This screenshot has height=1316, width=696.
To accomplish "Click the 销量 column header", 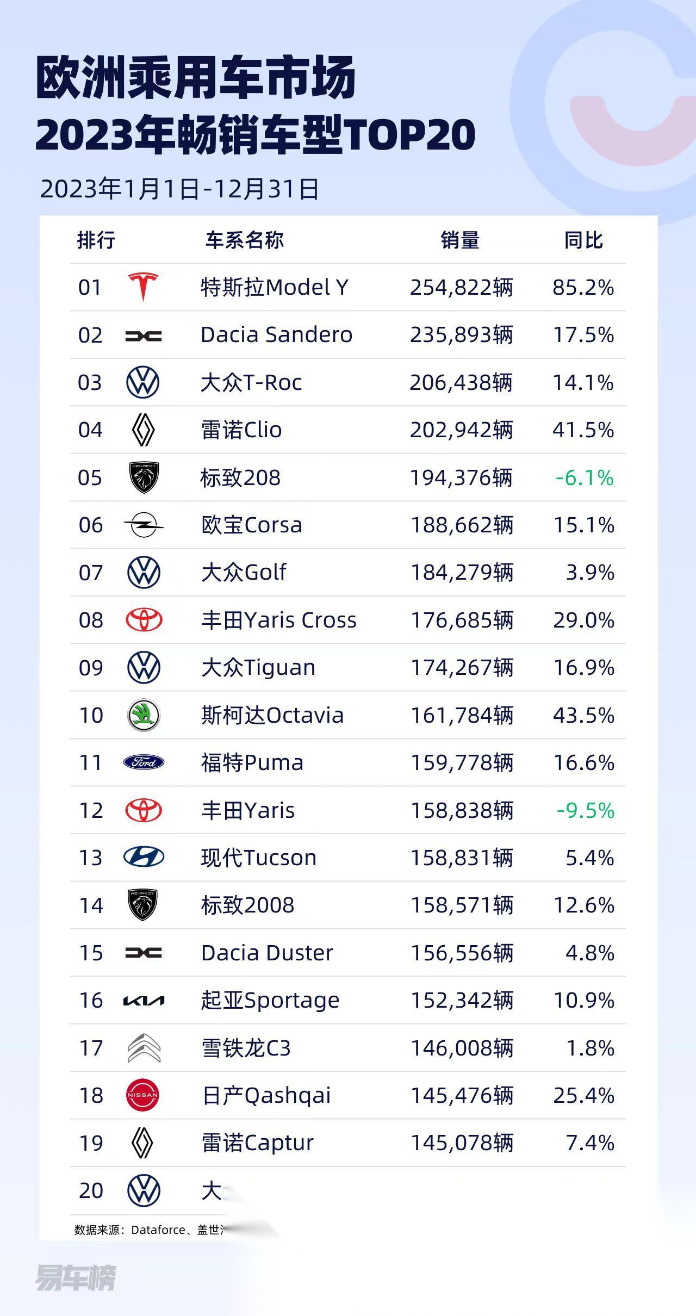I will click(x=460, y=240).
